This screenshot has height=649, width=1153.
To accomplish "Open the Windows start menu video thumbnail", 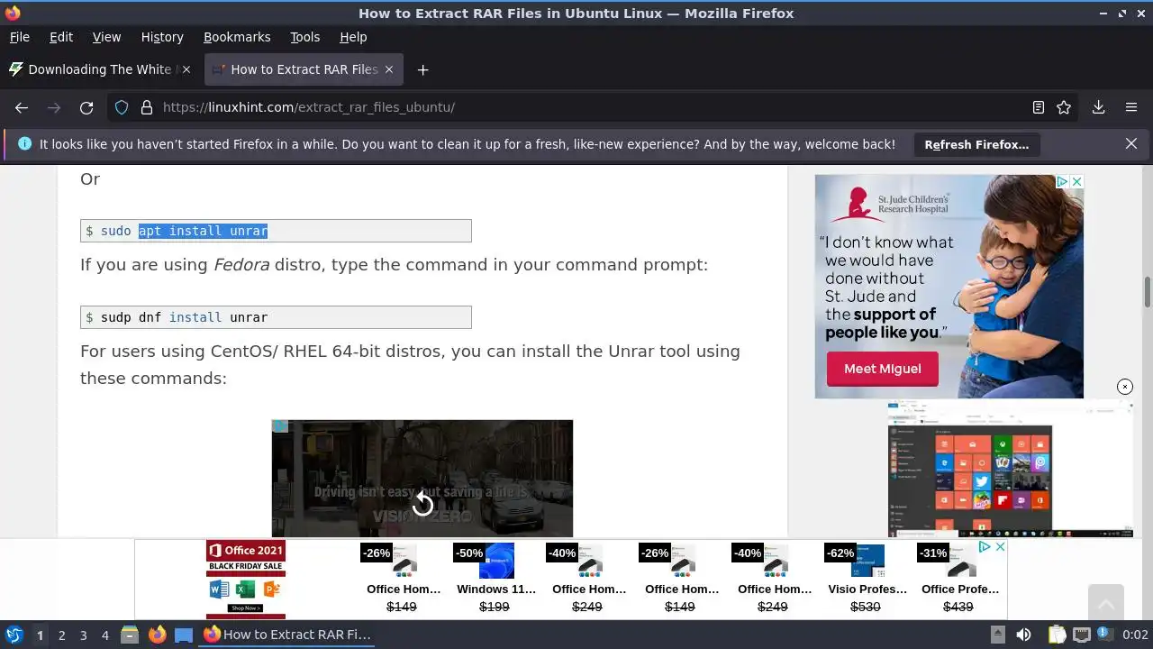I will [x=1010, y=470].
